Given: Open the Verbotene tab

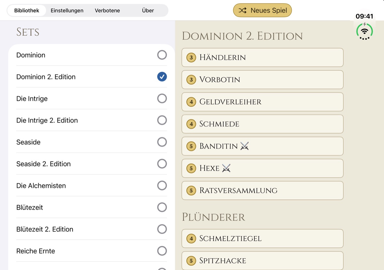Looking at the screenshot, I should 107,11.
